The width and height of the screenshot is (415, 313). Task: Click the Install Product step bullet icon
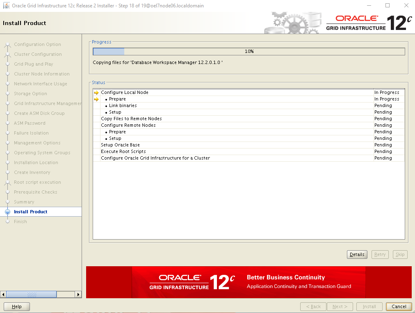(x=7, y=212)
